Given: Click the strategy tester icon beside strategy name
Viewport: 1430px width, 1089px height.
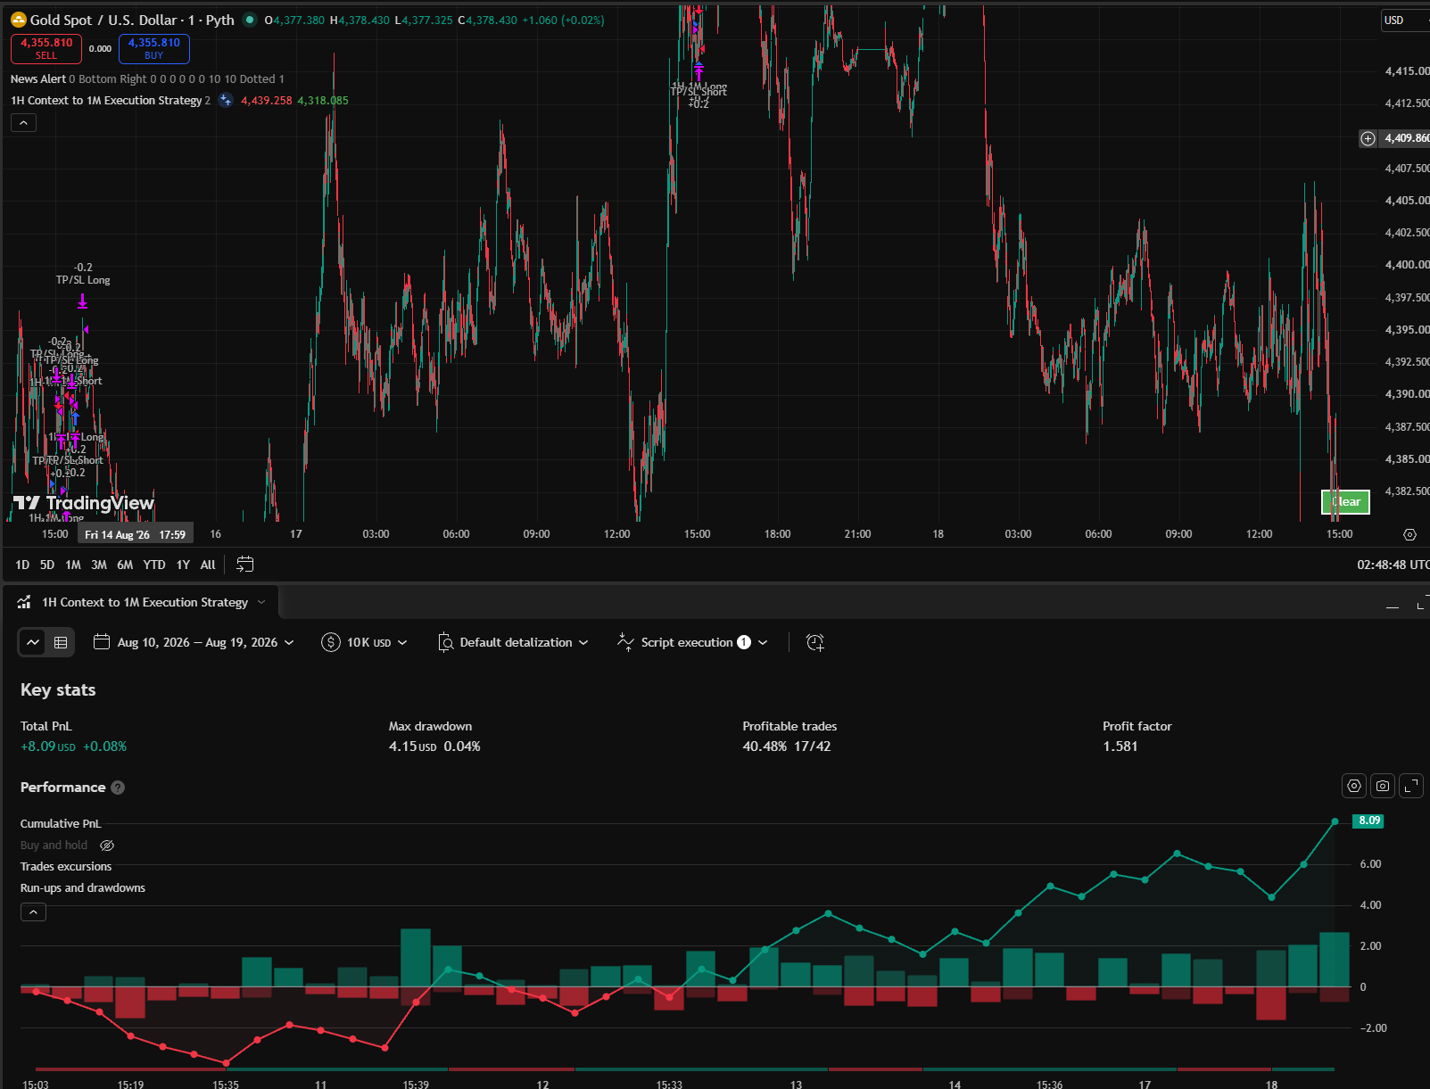Looking at the screenshot, I should (24, 602).
